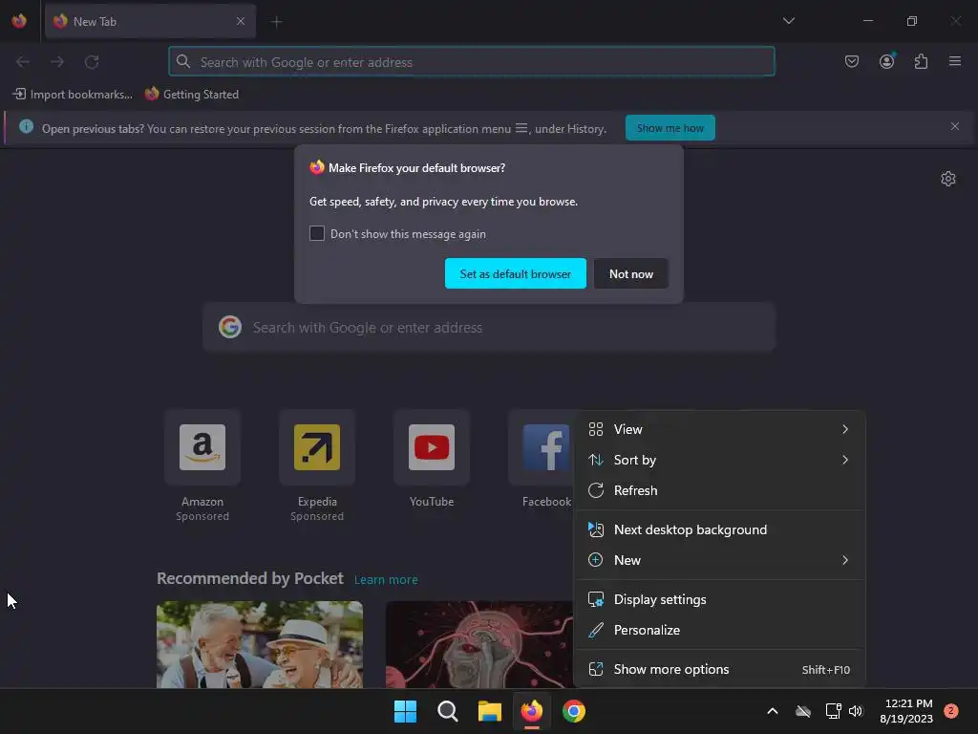Open Getting Started bookmark
978x734 pixels.
click(191, 95)
